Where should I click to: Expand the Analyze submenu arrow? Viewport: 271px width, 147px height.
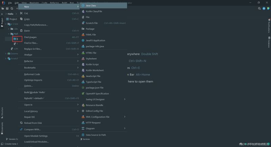point(78,55)
